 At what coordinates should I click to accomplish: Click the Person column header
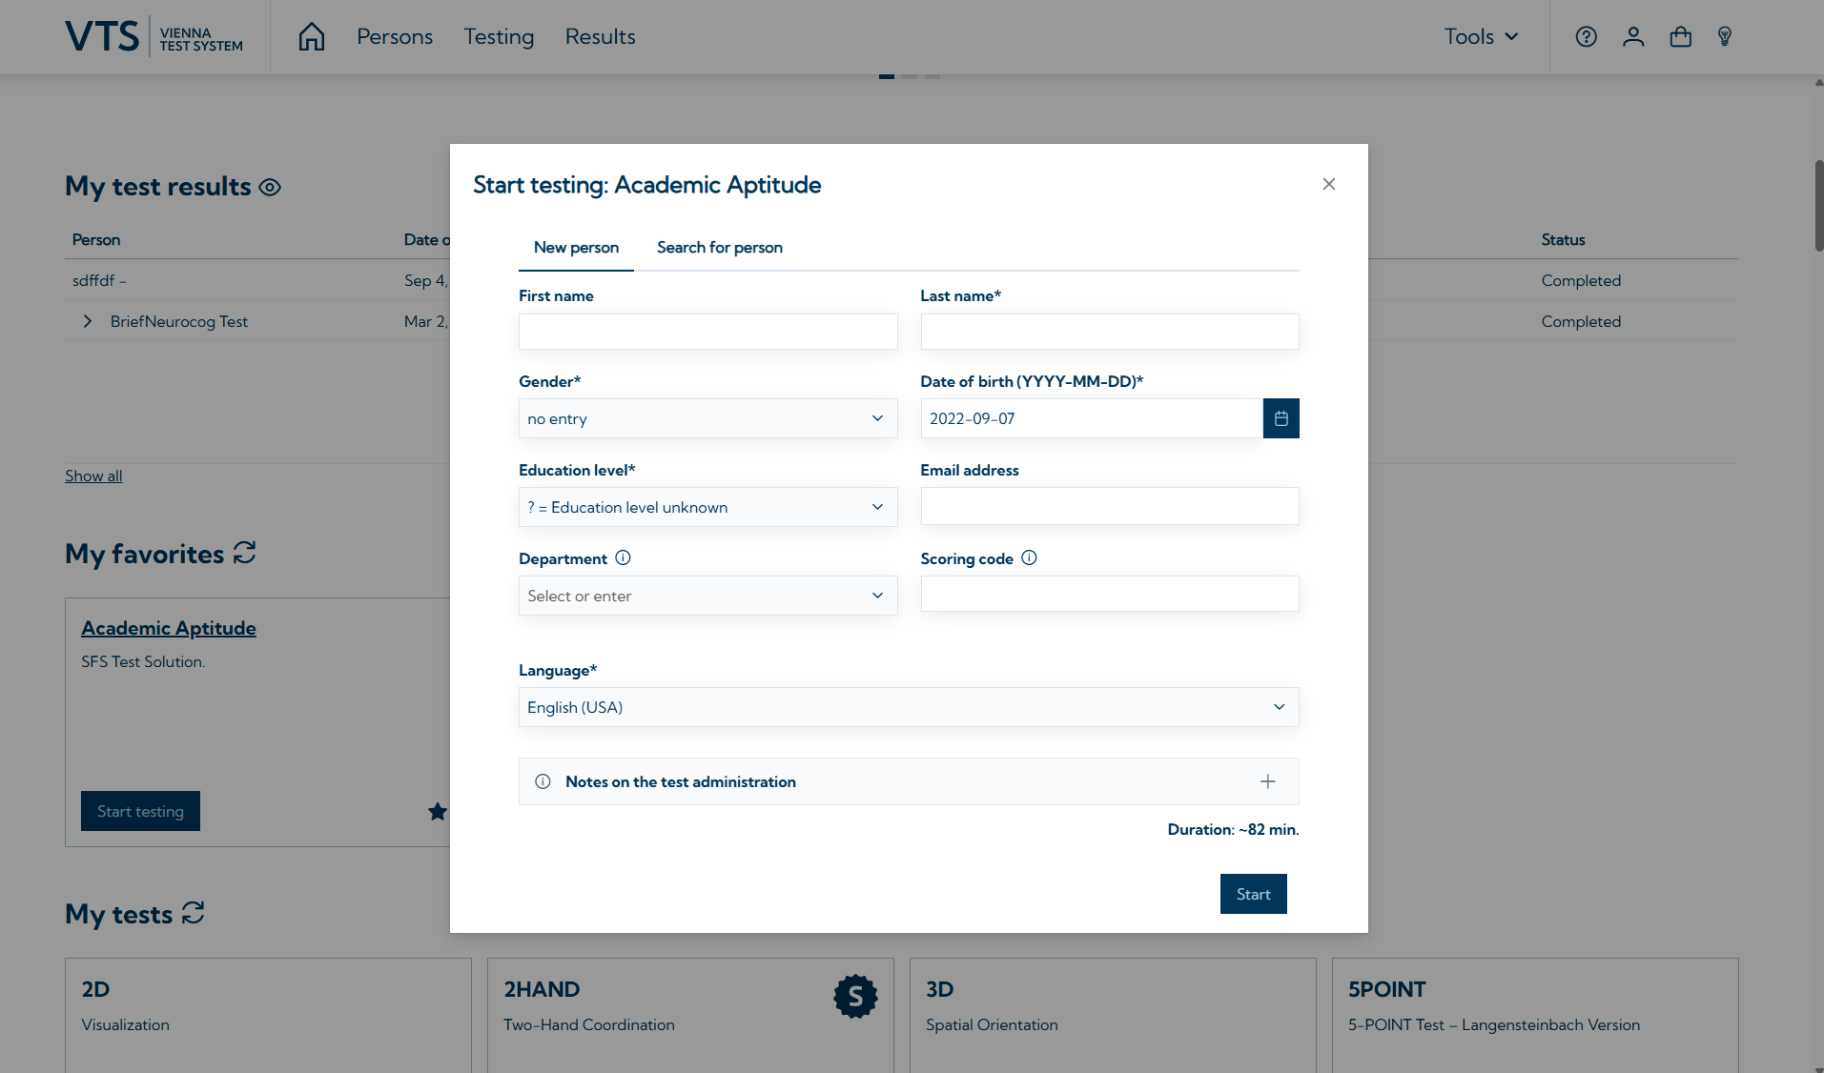[96, 239]
